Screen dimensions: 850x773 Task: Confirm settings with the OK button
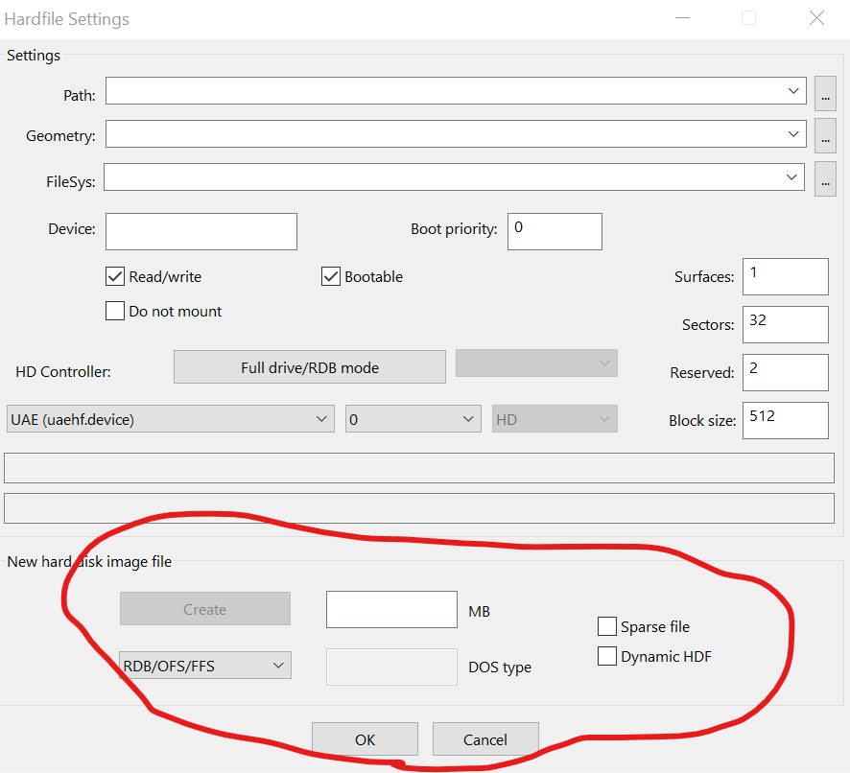(365, 739)
